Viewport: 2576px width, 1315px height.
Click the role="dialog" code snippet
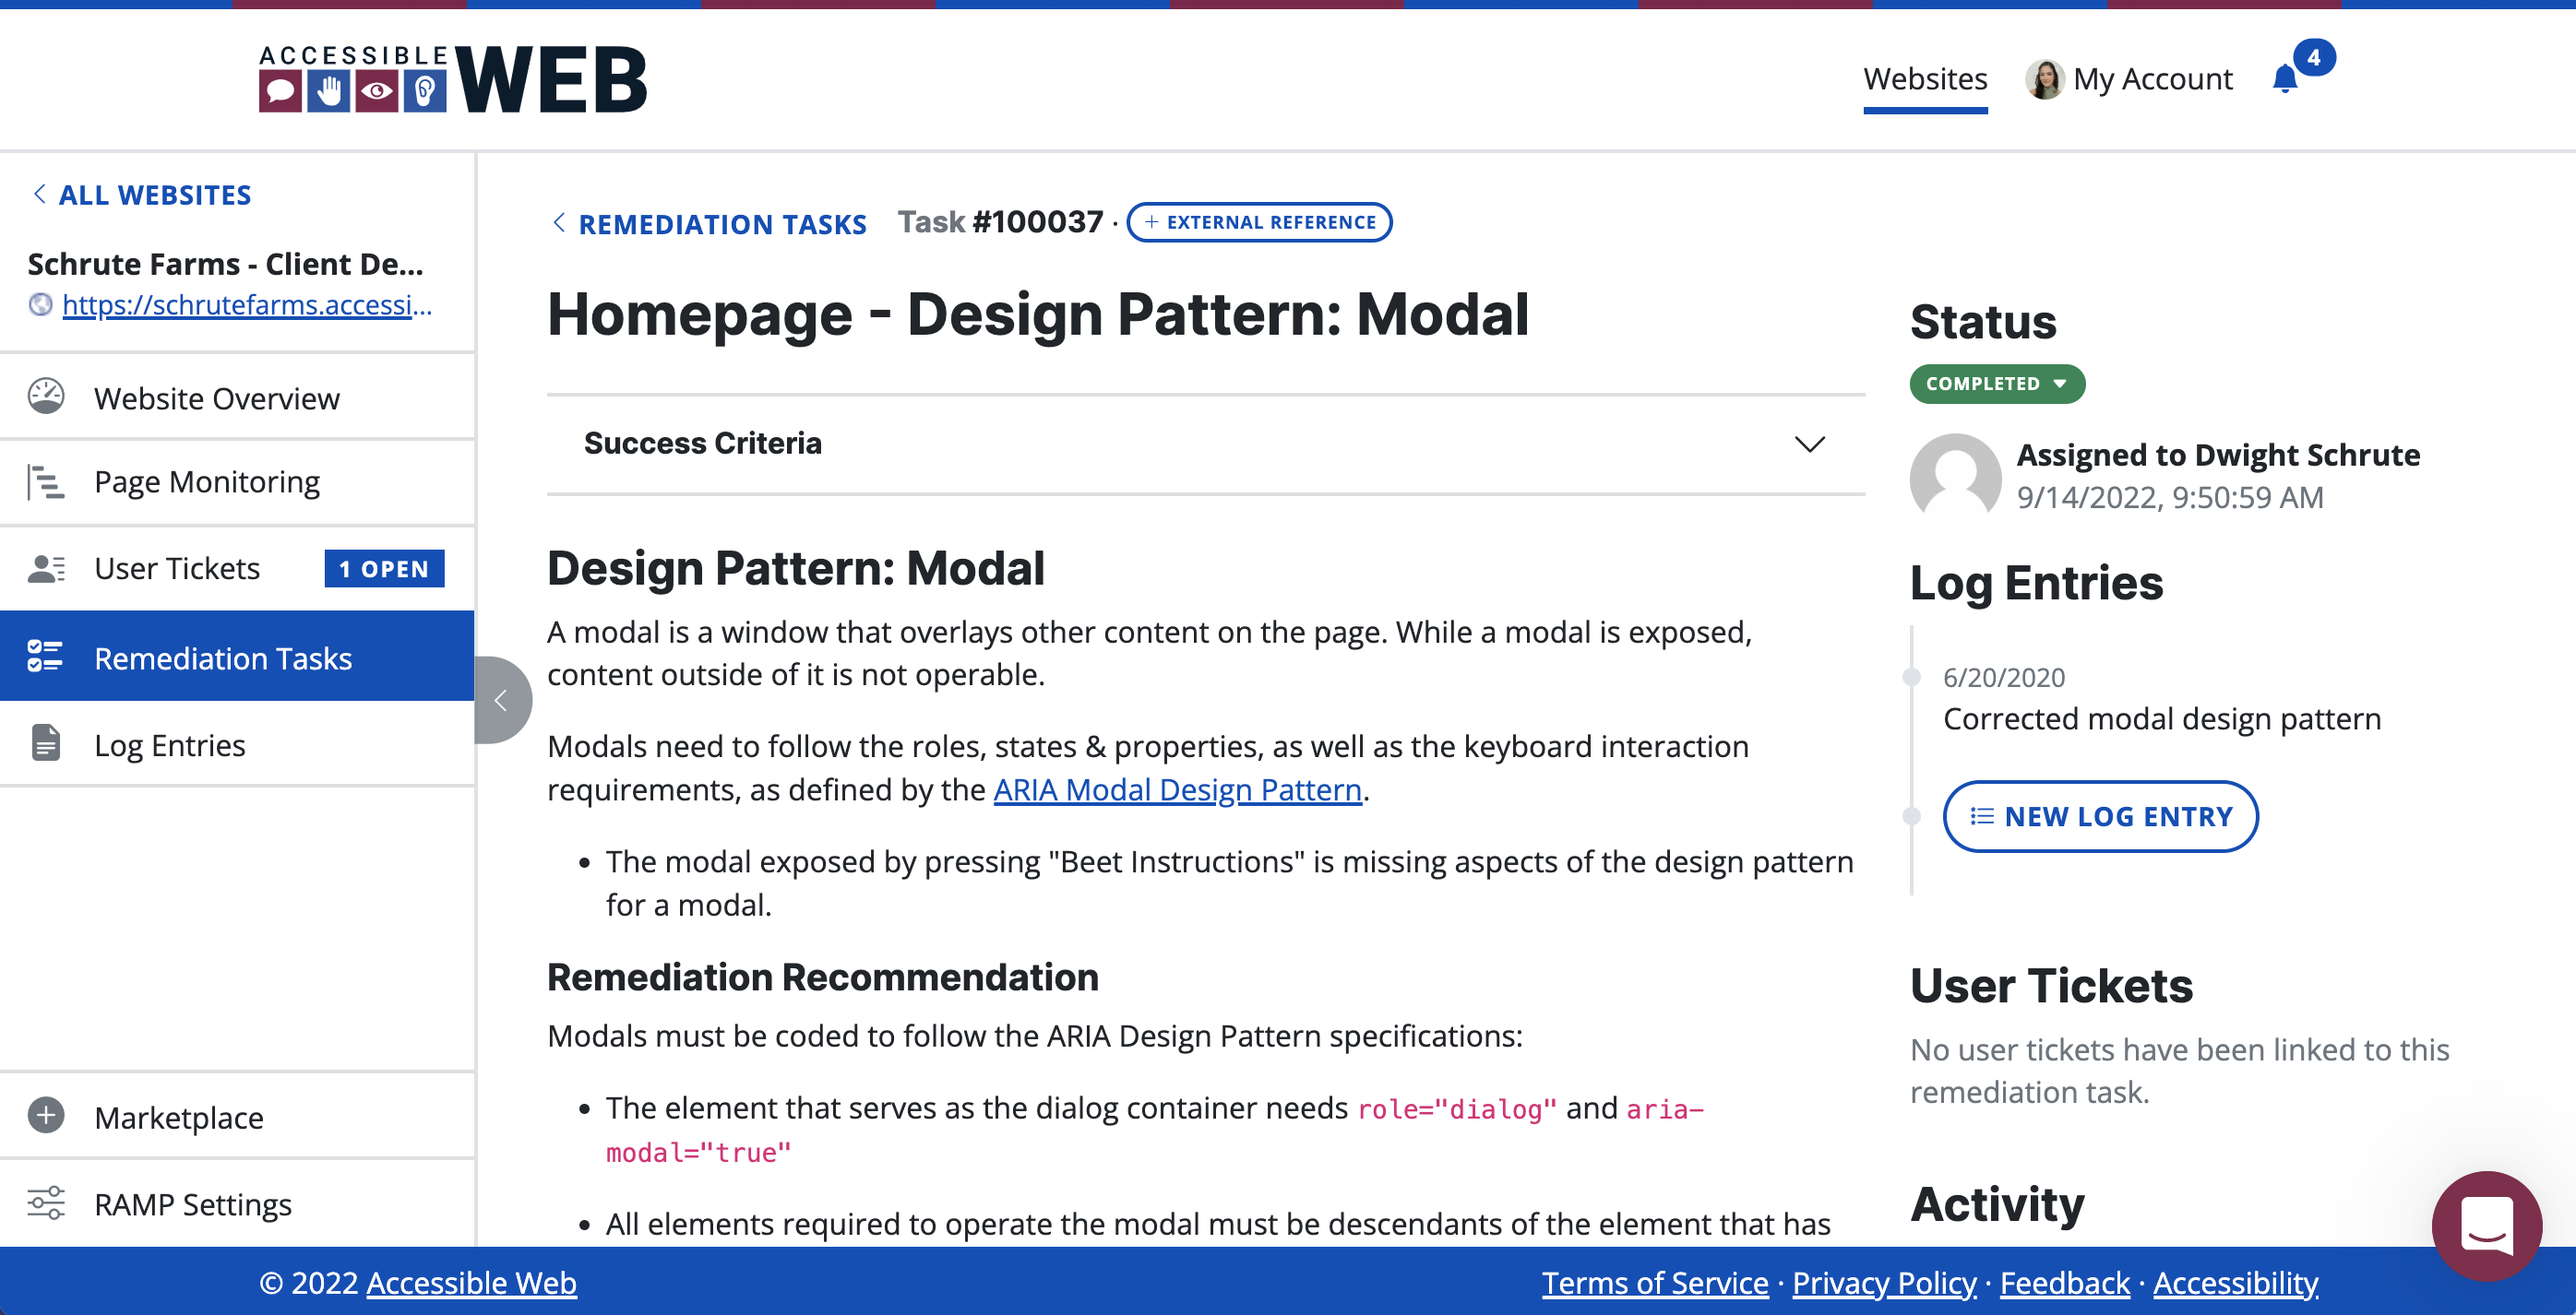(x=1456, y=1108)
